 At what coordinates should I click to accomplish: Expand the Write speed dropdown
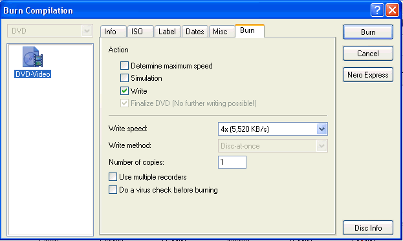pyautogui.click(x=321, y=129)
